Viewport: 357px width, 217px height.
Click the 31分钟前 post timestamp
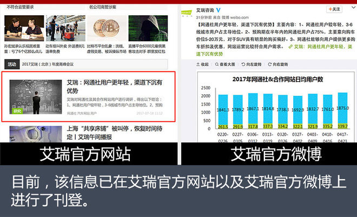(204, 17)
